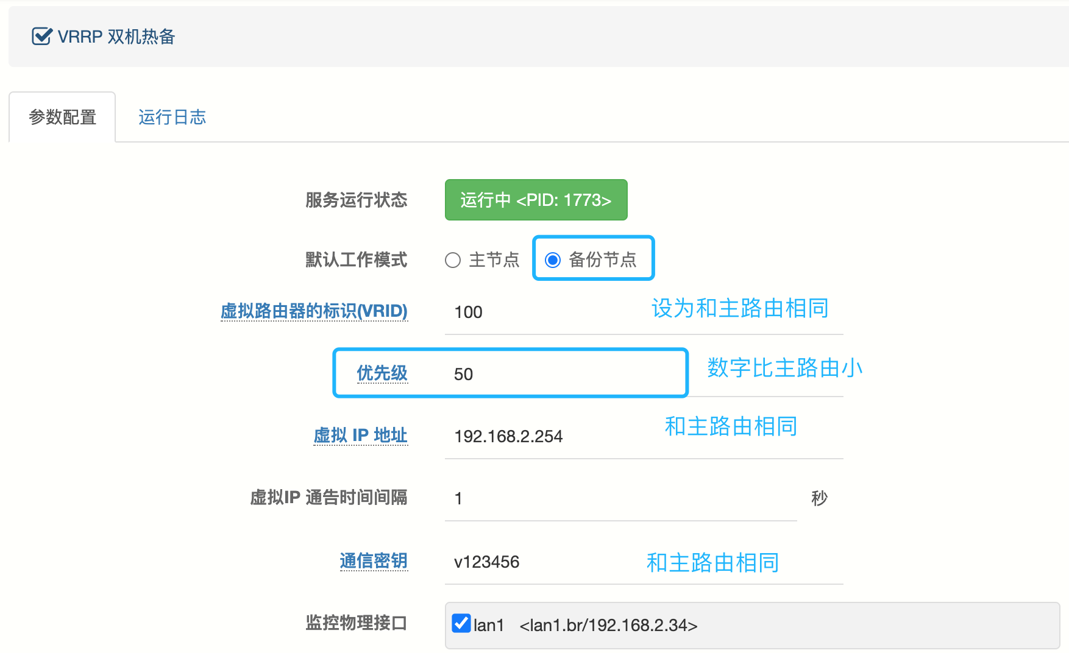The width and height of the screenshot is (1069, 653).
Task: Click the VRRP 双机热备 header title text
Action: coord(116,37)
